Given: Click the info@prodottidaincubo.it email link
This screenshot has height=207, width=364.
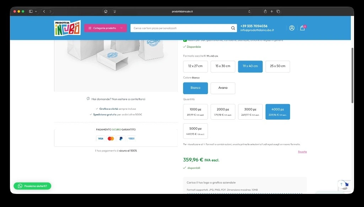Looking at the screenshot, I should 257,30.
